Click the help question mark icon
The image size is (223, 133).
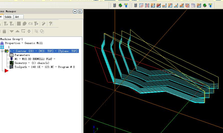click(x=51, y=24)
